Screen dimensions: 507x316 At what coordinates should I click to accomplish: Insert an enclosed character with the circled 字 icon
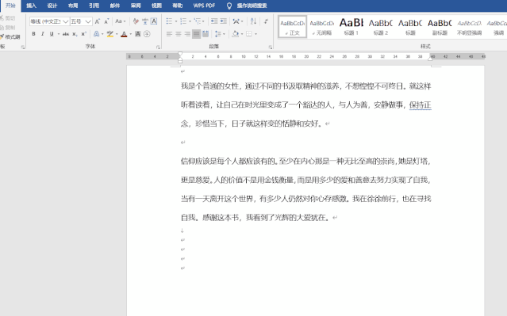point(147,34)
